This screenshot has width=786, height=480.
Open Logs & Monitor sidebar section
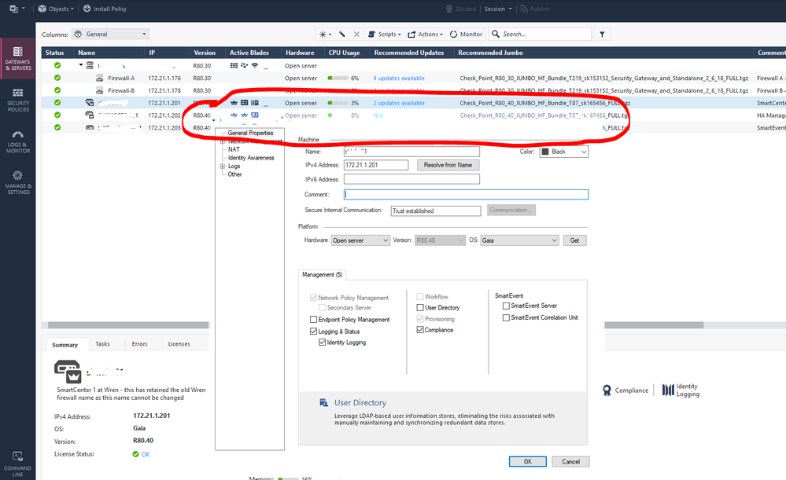click(x=18, y=141)
